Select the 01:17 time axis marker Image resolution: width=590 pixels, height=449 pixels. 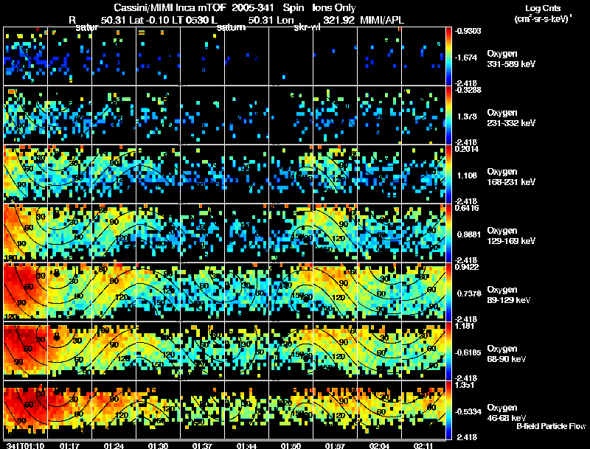click(69, 446)
